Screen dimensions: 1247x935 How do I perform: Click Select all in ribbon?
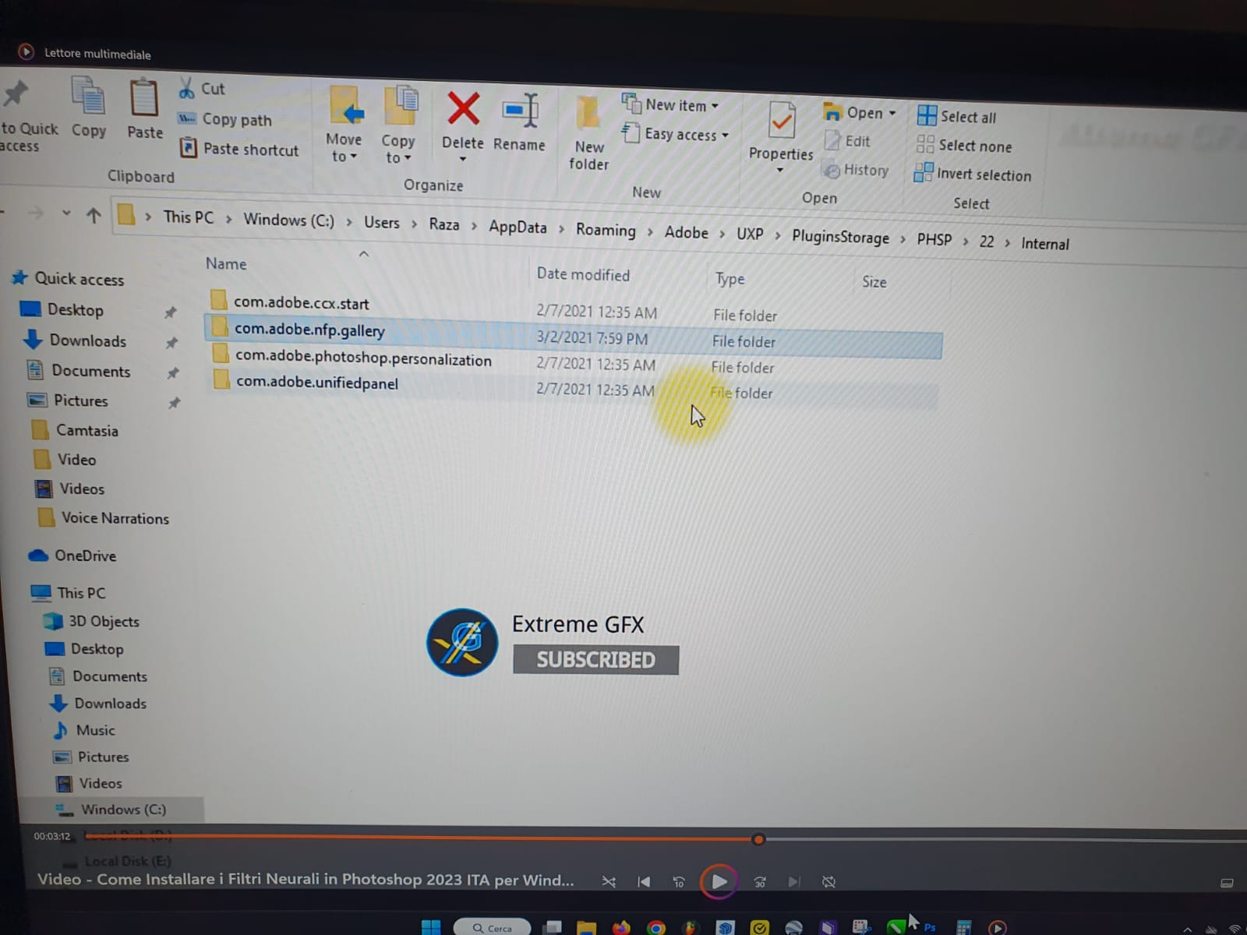click(957, 116)
